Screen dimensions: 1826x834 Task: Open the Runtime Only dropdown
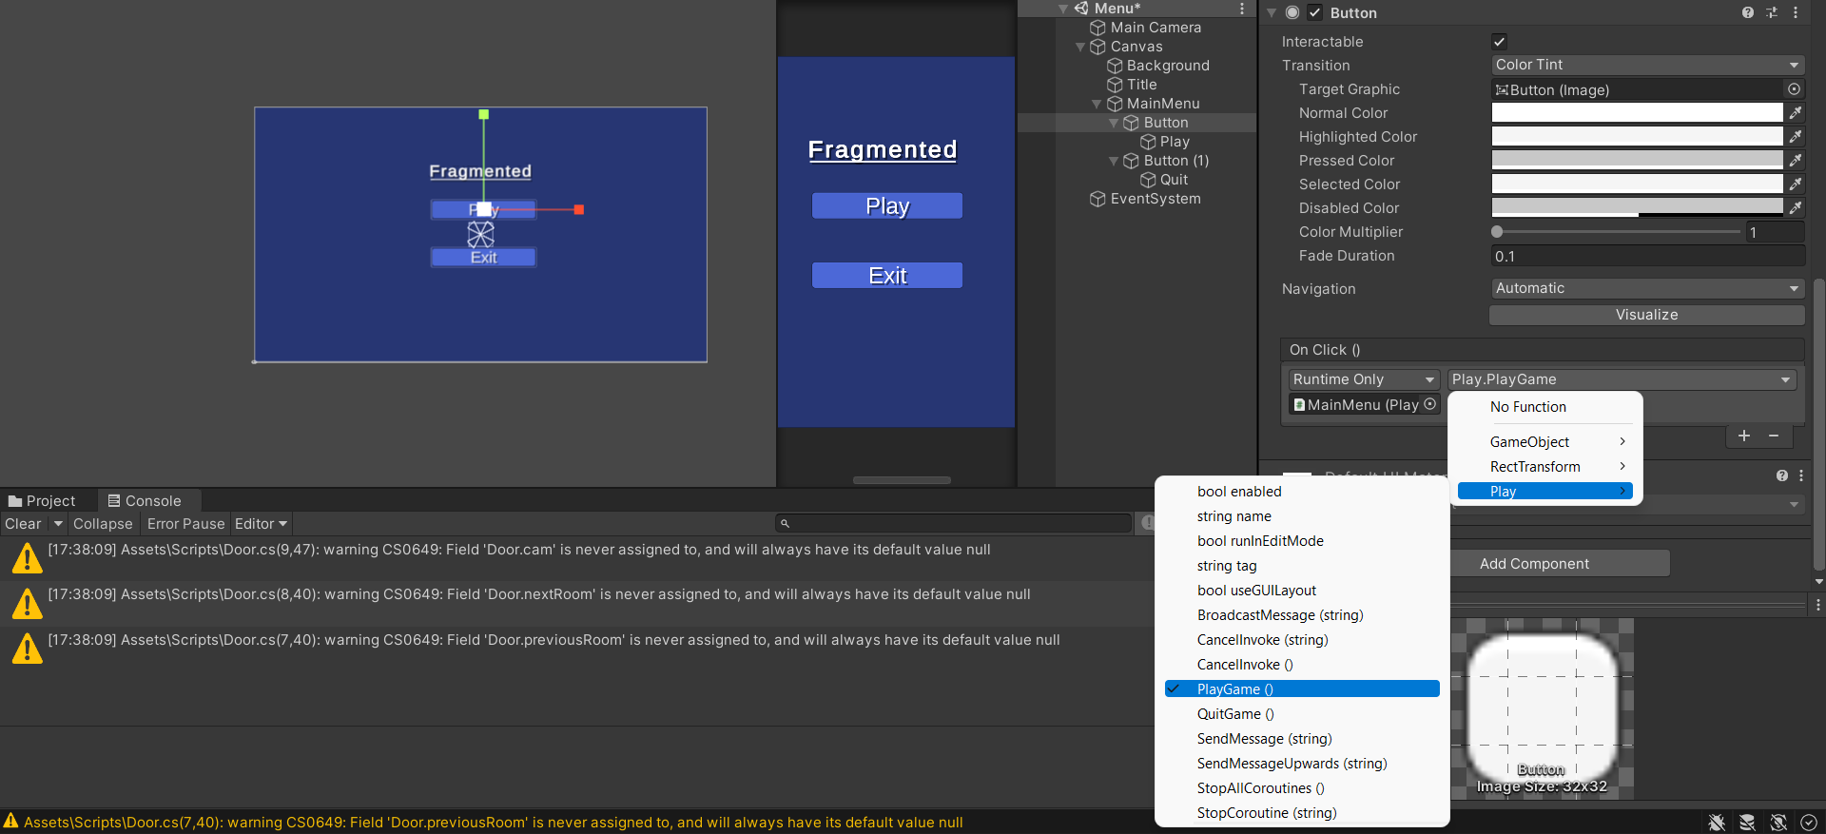tap(1363, 379)
